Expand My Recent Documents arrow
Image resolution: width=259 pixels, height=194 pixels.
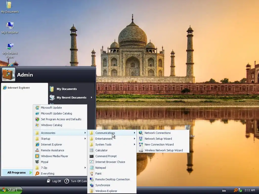click(x=91, y=97)
